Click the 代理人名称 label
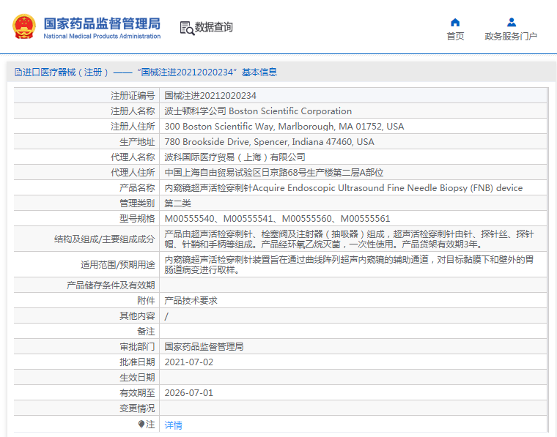 133,157
